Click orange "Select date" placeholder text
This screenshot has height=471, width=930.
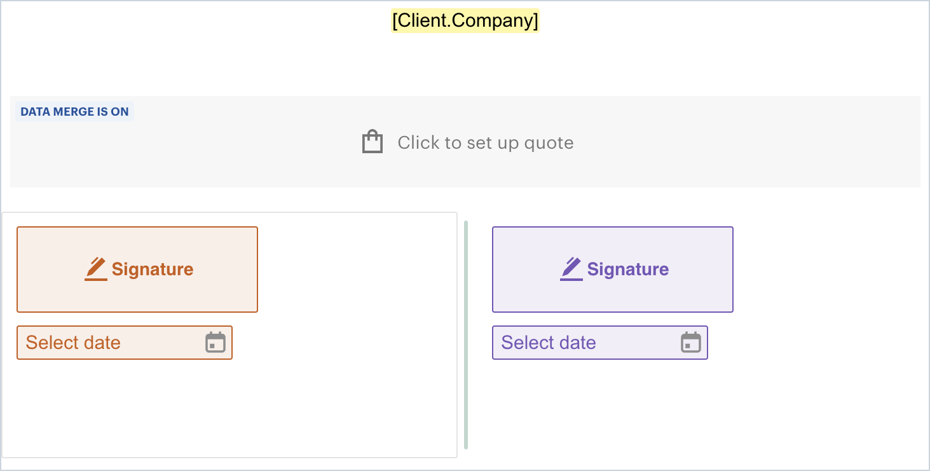(73, 343)
